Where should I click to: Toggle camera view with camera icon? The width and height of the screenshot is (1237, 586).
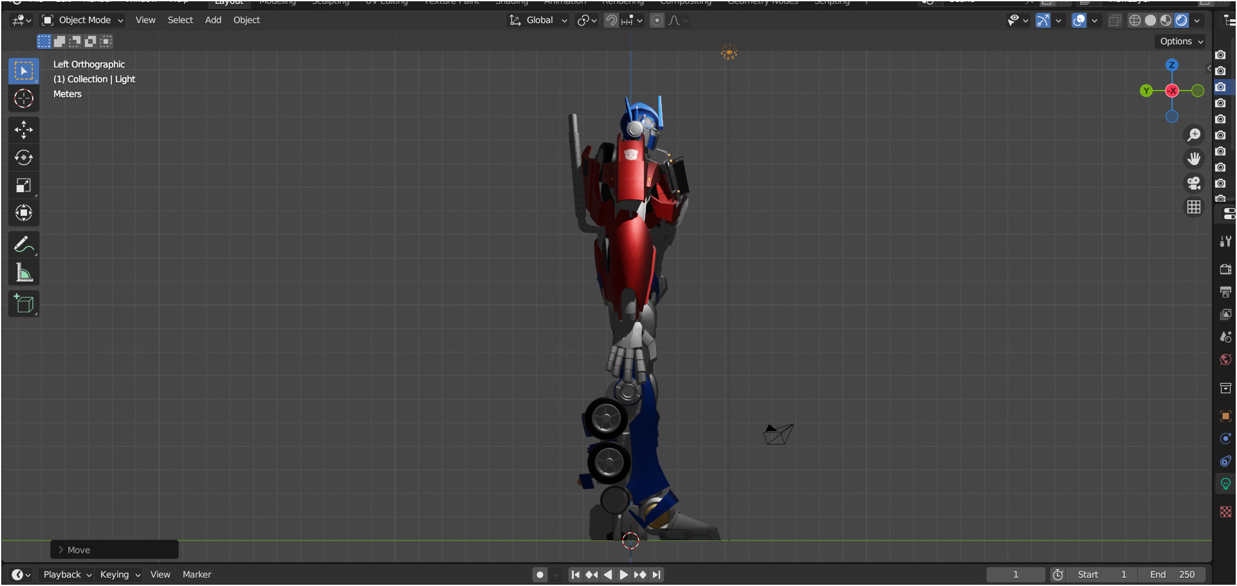pos(1194,183)
